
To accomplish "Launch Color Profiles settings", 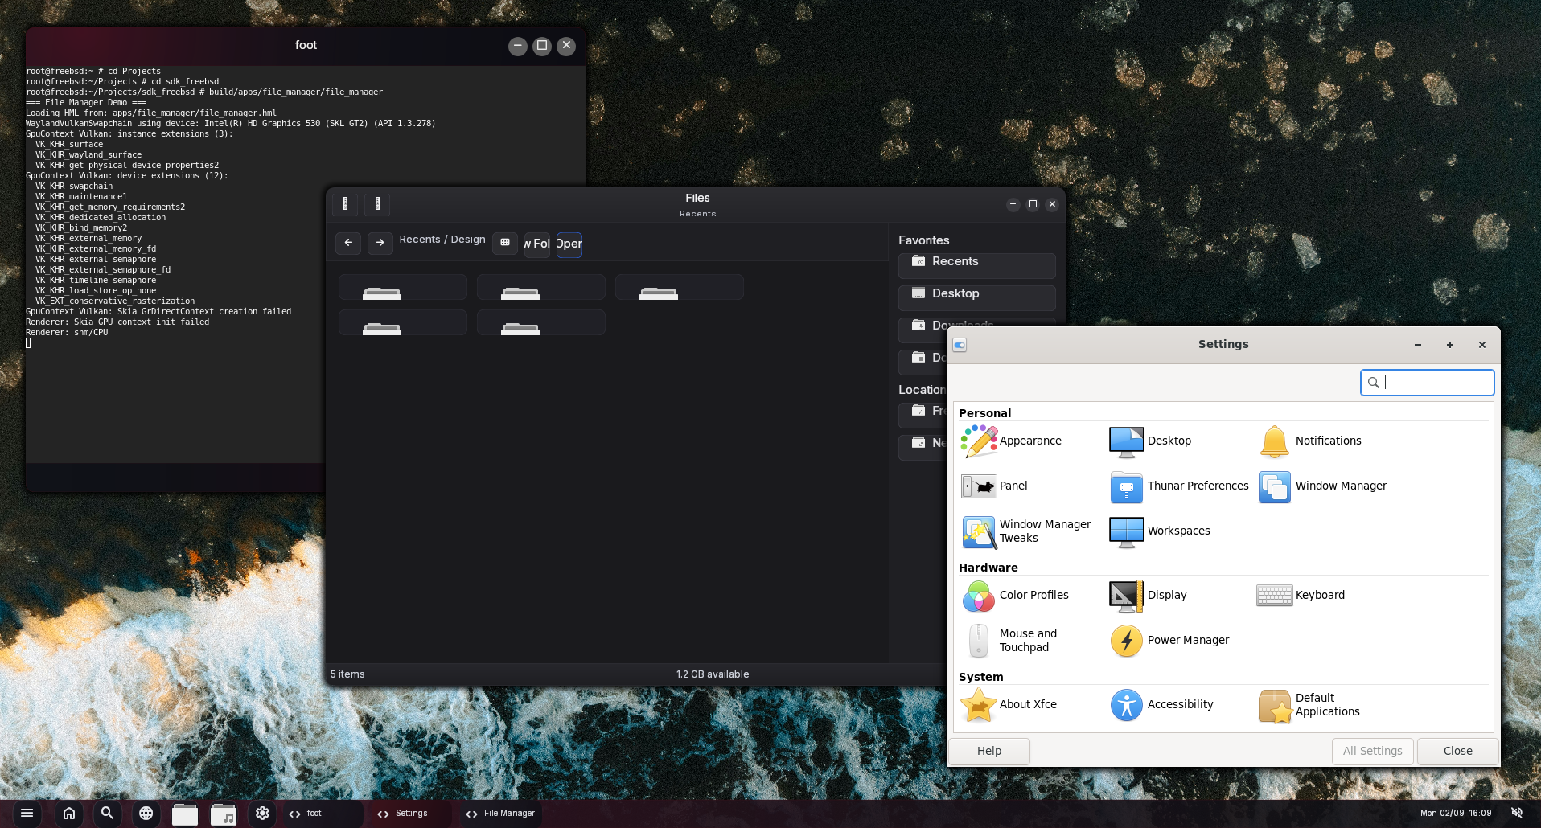I will (x=1015, y=596).
